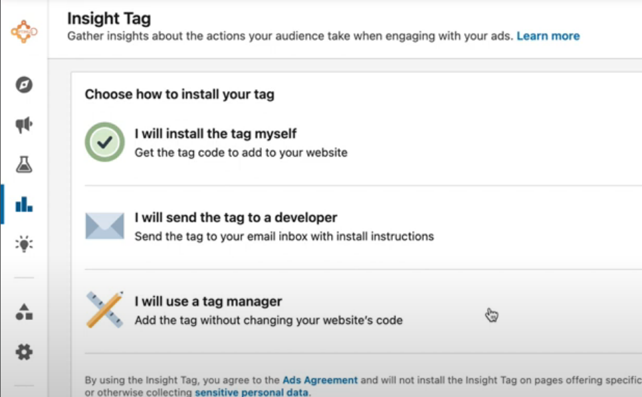Select 'I will use a tag manager'
The width and height of the screenshot is (642, 397).
[209, 301]
